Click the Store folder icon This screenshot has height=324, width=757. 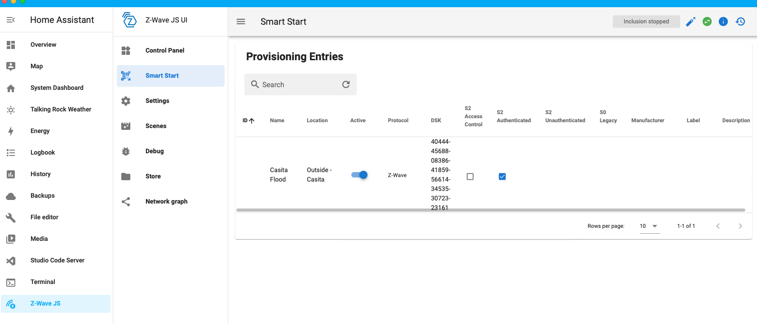[x=126, y=177]
